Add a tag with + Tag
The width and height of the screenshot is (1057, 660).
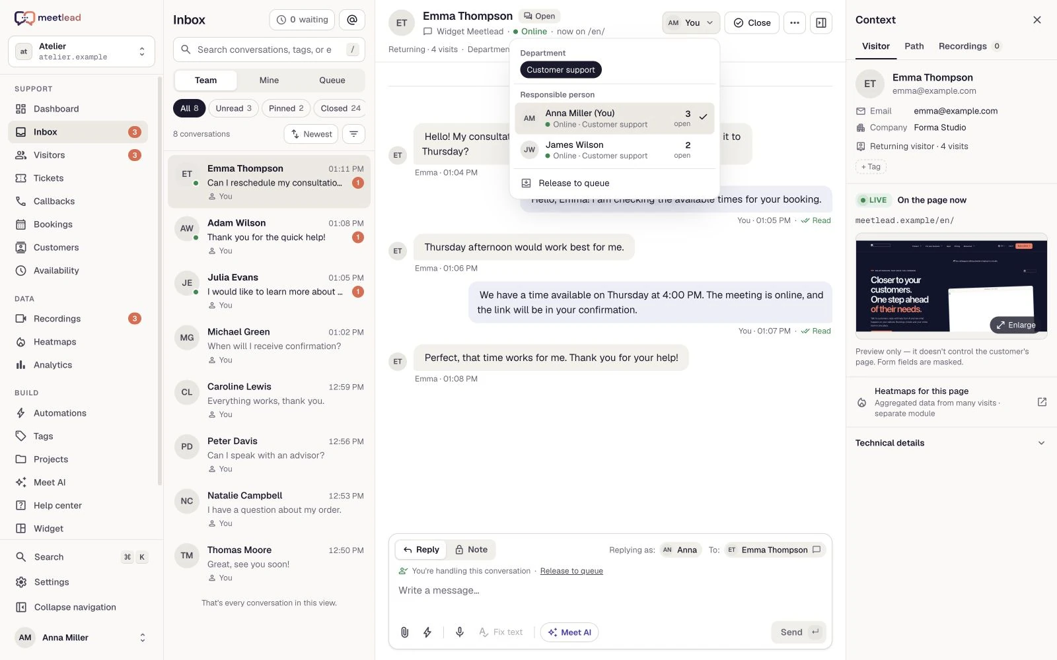(x=871, y=167)
